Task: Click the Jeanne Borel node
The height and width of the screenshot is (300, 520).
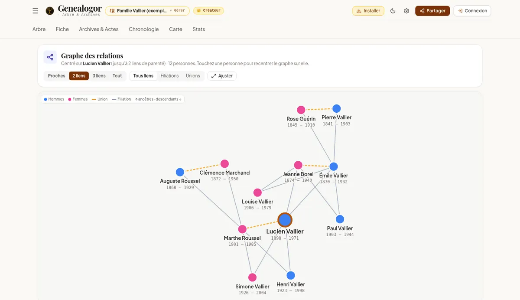Action: 298,165
